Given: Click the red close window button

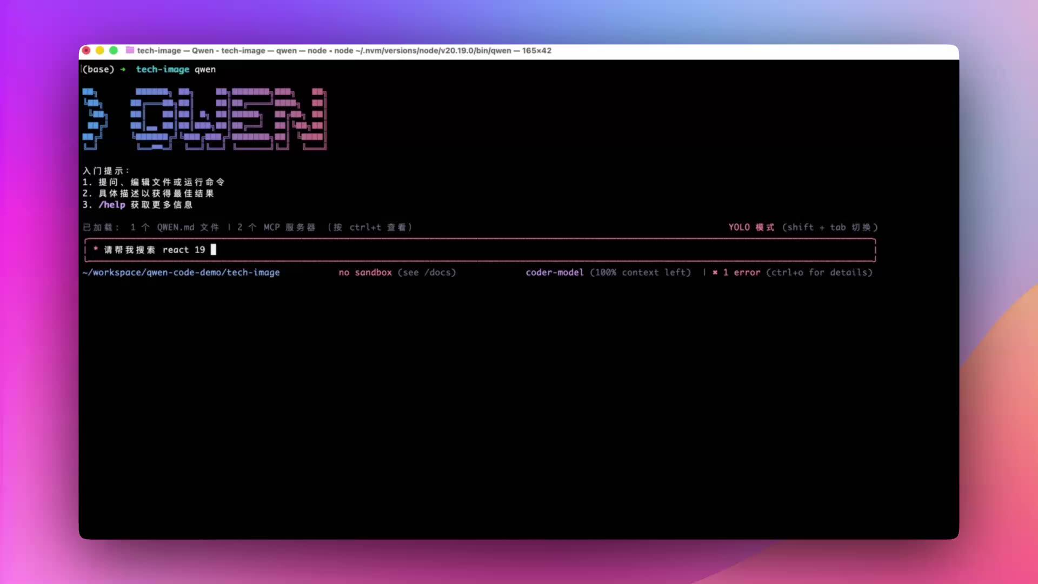Looking at the screenshot, I should tap(86, 50).
